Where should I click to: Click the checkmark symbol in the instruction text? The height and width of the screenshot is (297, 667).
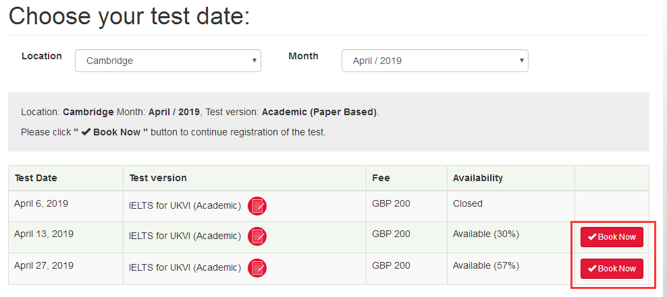(86, 132)
